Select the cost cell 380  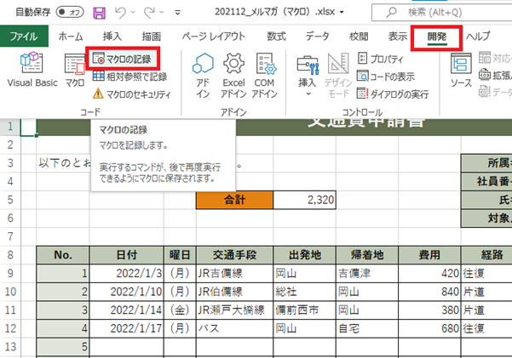point(429,310)
